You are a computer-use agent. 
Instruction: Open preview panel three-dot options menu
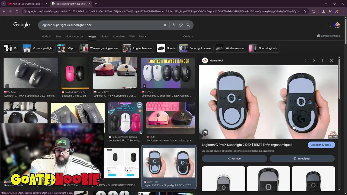coord(323,60)
